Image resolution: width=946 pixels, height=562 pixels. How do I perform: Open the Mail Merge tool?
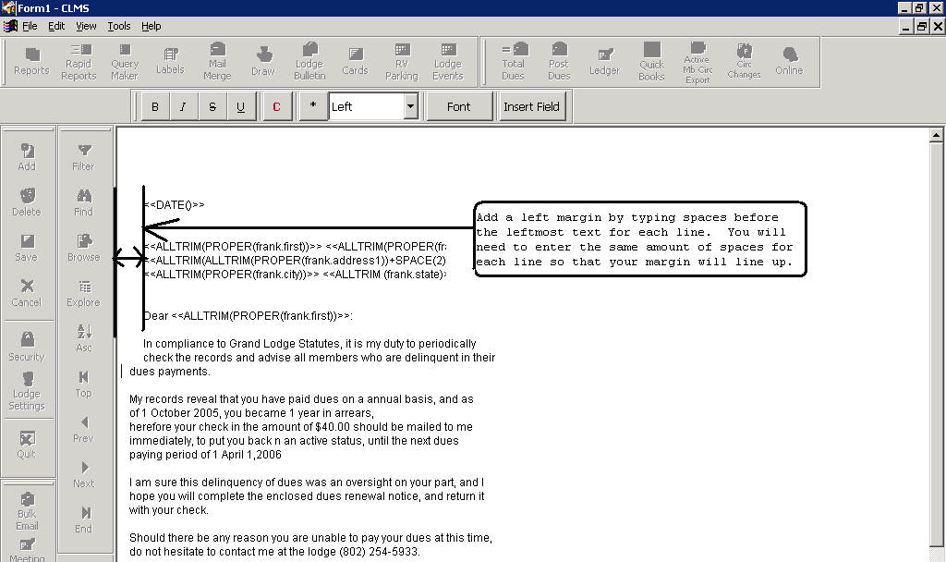click(x=217, y=62)
